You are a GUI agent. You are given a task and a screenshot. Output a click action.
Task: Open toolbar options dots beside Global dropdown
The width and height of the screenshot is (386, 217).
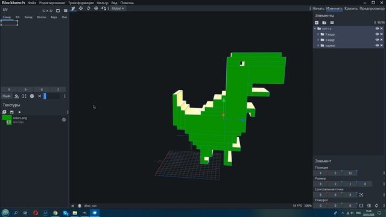point(109,8)
